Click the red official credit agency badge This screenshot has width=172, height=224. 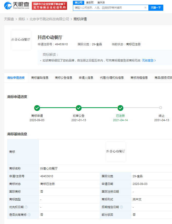(50, 6)
